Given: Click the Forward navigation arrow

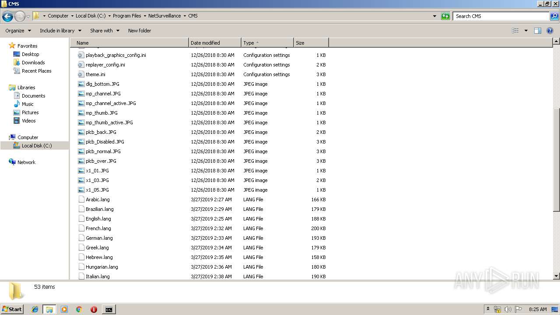Looking at the screenshot, I should coord(20,16).
